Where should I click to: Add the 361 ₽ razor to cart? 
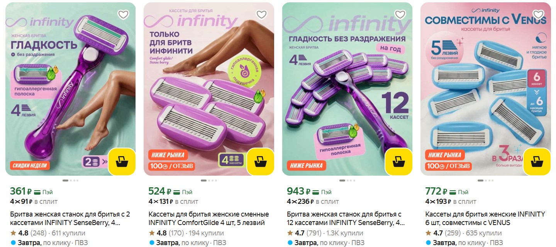122,162
